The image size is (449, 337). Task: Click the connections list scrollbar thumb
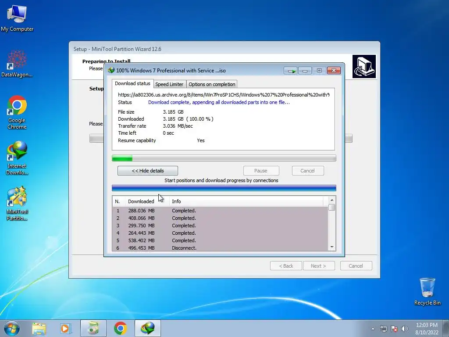tap(332, 208)
